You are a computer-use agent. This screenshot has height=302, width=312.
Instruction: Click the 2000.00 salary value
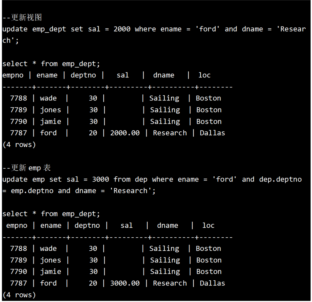[x=125, y=133]
